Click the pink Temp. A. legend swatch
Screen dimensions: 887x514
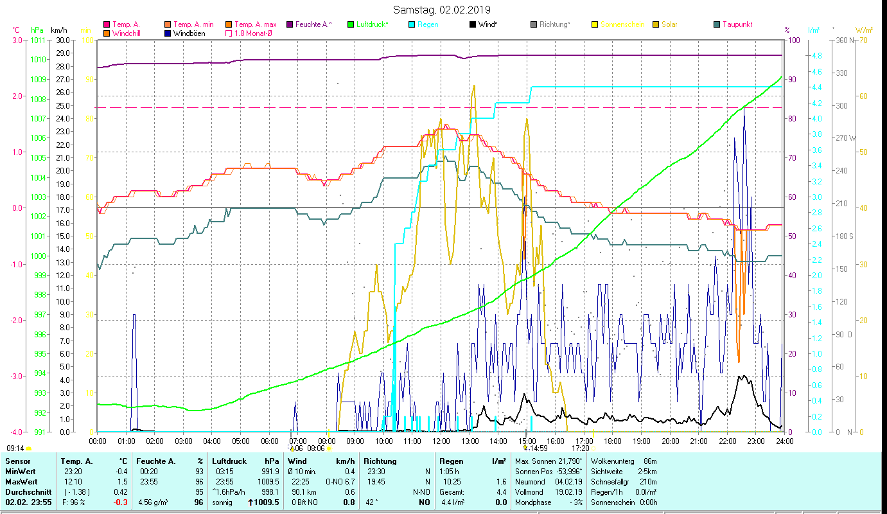[107, 24]
